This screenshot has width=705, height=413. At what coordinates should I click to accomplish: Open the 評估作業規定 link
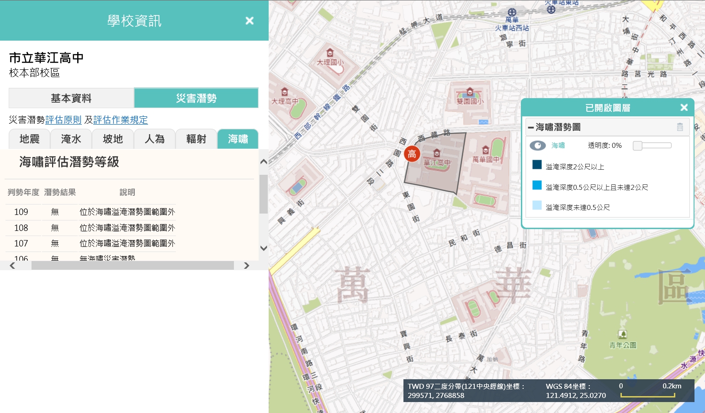(121, 120)
